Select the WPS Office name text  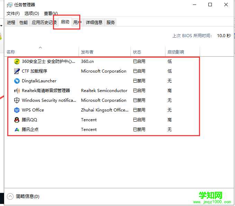coord(33,110)
